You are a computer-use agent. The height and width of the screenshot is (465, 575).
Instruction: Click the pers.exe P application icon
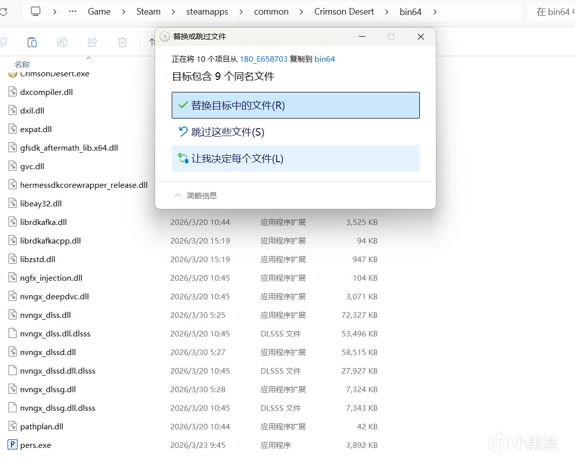tap(13, 445)
